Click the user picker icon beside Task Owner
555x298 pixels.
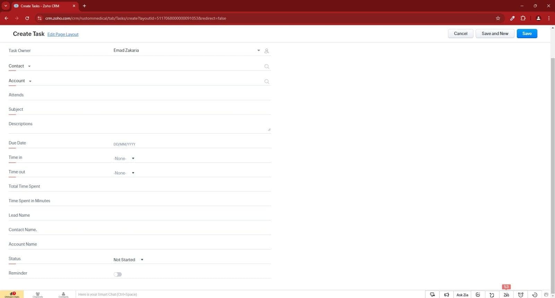coord(266,51)
